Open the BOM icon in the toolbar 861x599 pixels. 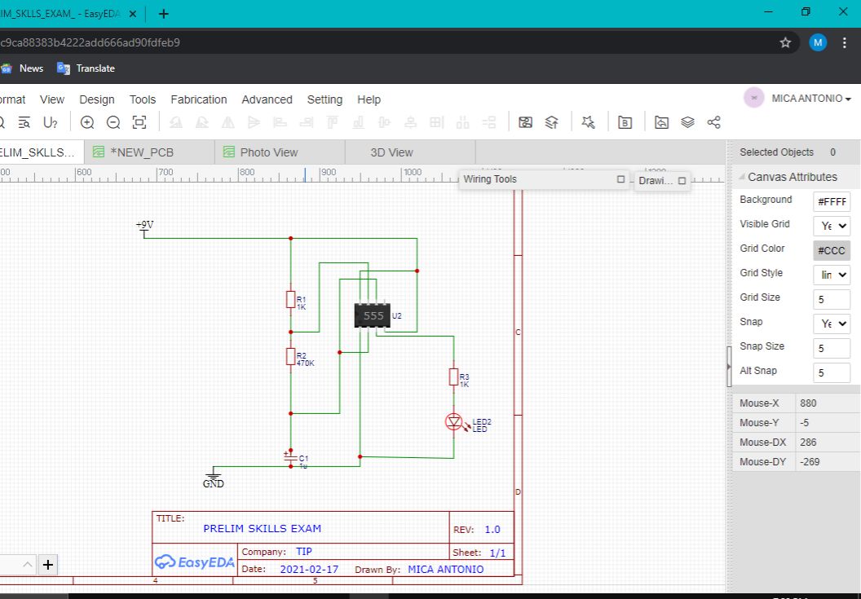coord(625,121)
